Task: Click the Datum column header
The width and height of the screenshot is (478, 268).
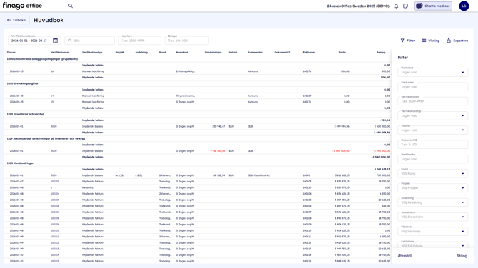Action: pos(11,52)
